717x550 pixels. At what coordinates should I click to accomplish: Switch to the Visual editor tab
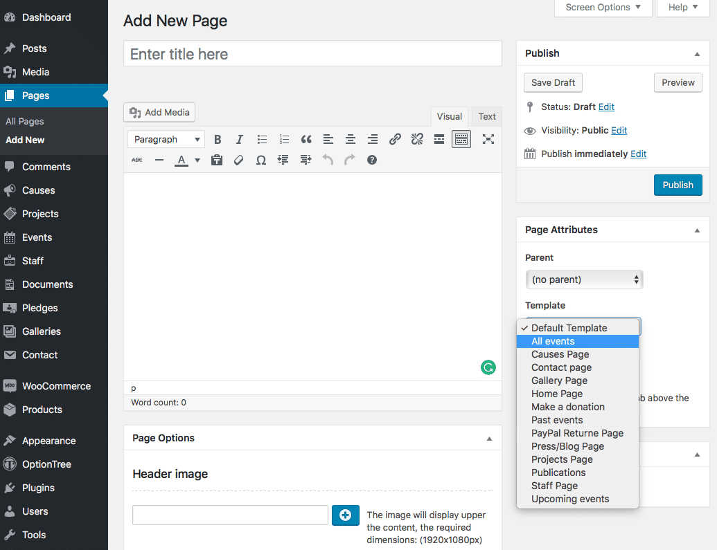(x=450, y=116)
